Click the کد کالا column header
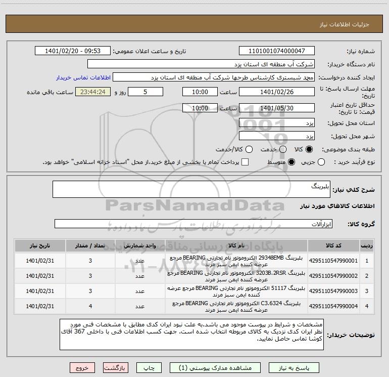This screenshot has height=377, width=389. pyautogui.click(x=333, y=245)
